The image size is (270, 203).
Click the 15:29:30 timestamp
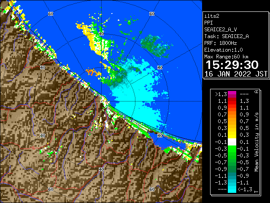coord(232,65)
